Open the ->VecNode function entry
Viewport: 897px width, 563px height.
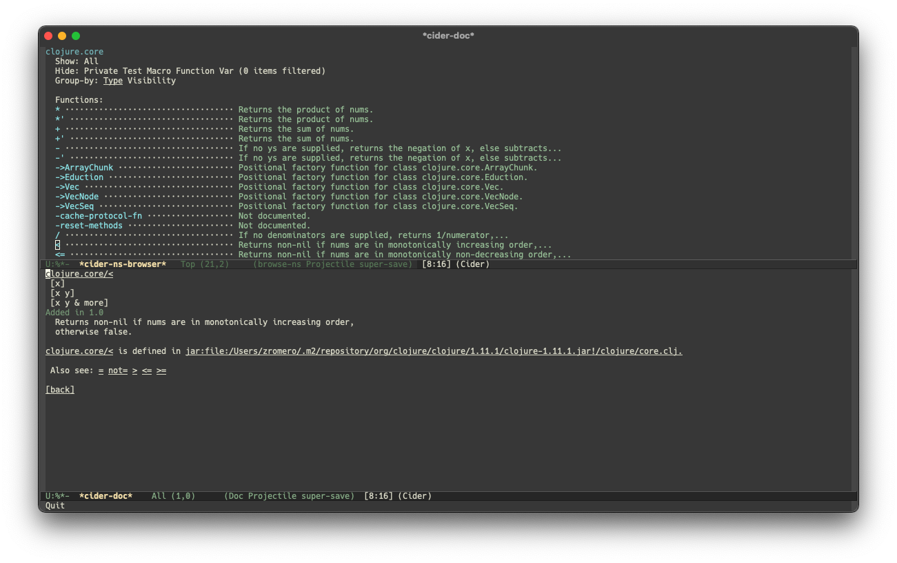coord(77,197)
